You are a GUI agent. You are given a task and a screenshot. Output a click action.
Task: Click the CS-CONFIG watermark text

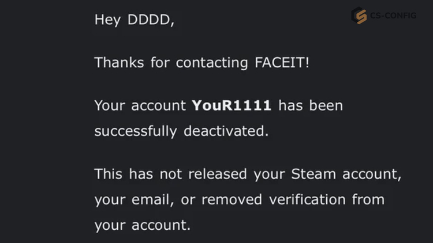coord(393,16)
